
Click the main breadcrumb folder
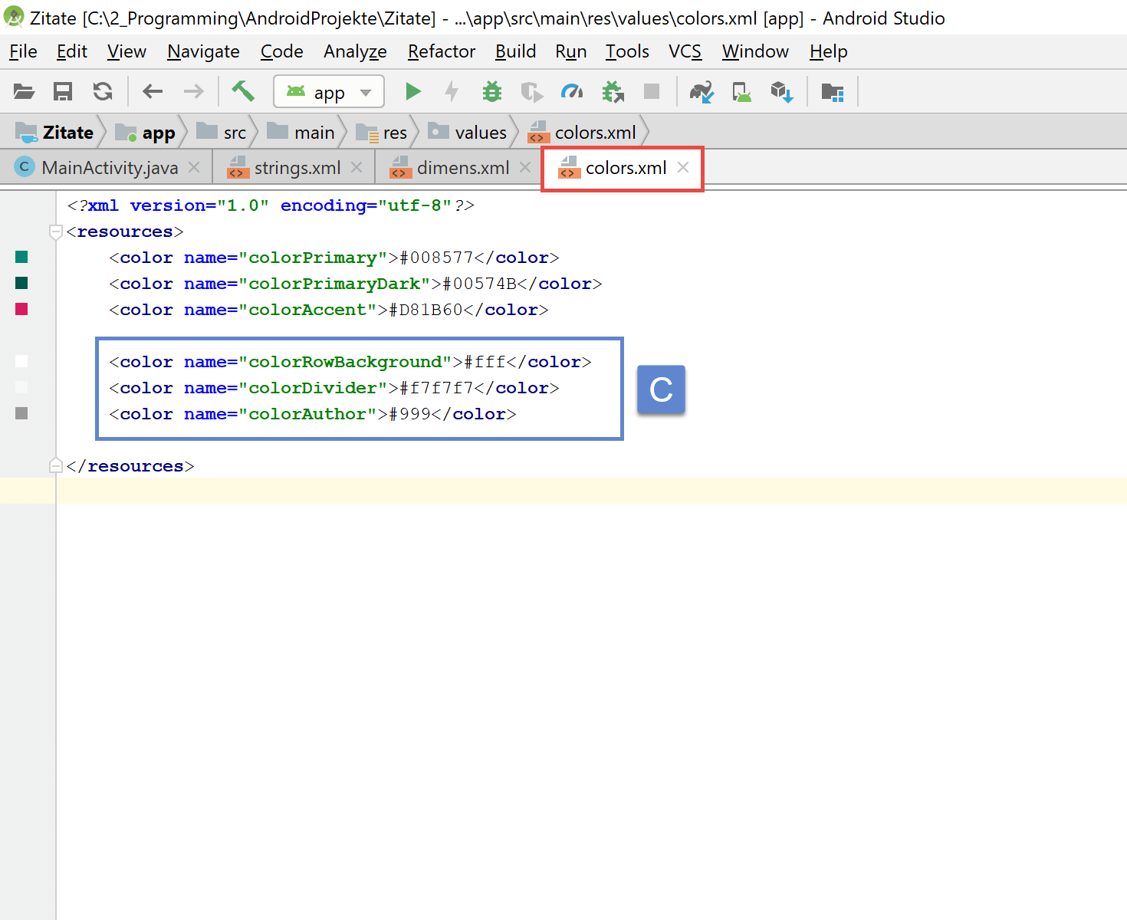(x=301, y=132)
